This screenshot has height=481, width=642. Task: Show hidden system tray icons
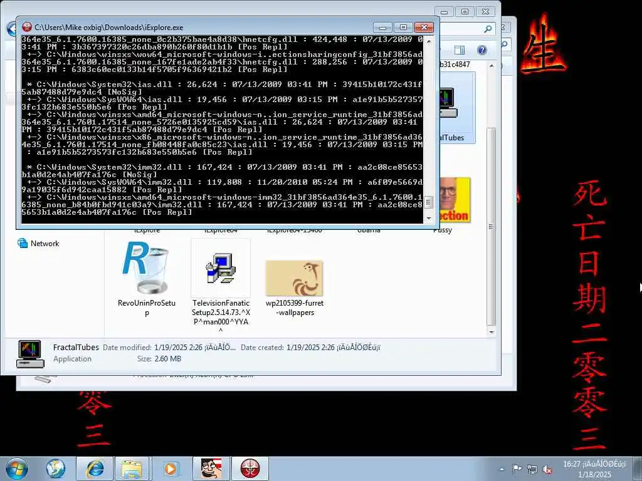coord(502,469)
